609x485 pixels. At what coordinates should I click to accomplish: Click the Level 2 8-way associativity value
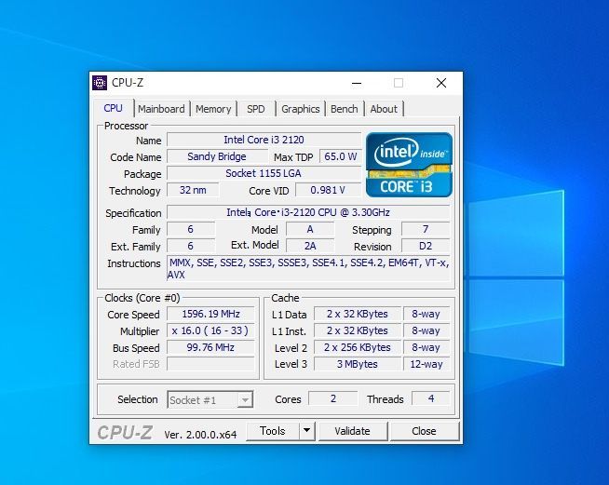426,347
